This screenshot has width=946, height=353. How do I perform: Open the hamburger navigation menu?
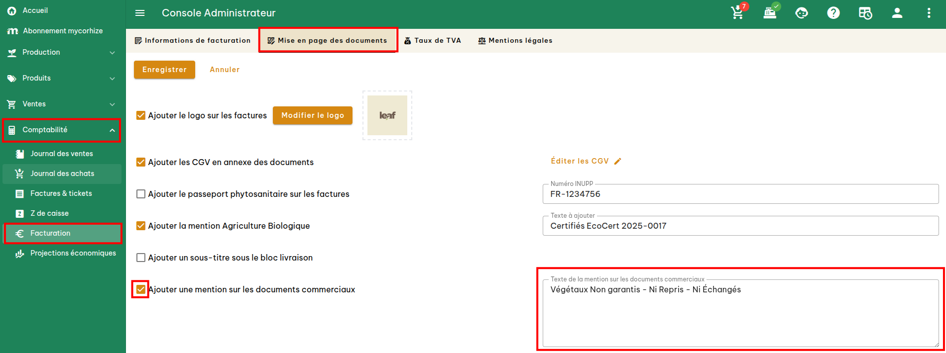(x=140, y=13)
